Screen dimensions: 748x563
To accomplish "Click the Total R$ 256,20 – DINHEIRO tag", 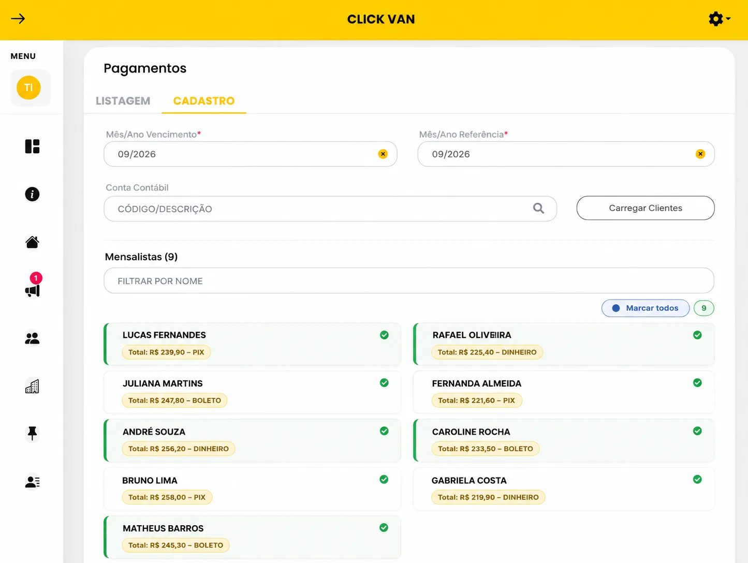I will [x=179, y=449].
